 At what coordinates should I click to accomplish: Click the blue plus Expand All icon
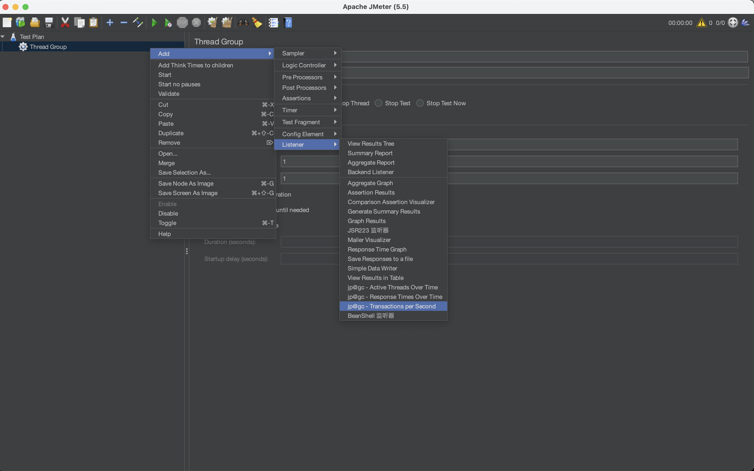[x=110, y=22]
